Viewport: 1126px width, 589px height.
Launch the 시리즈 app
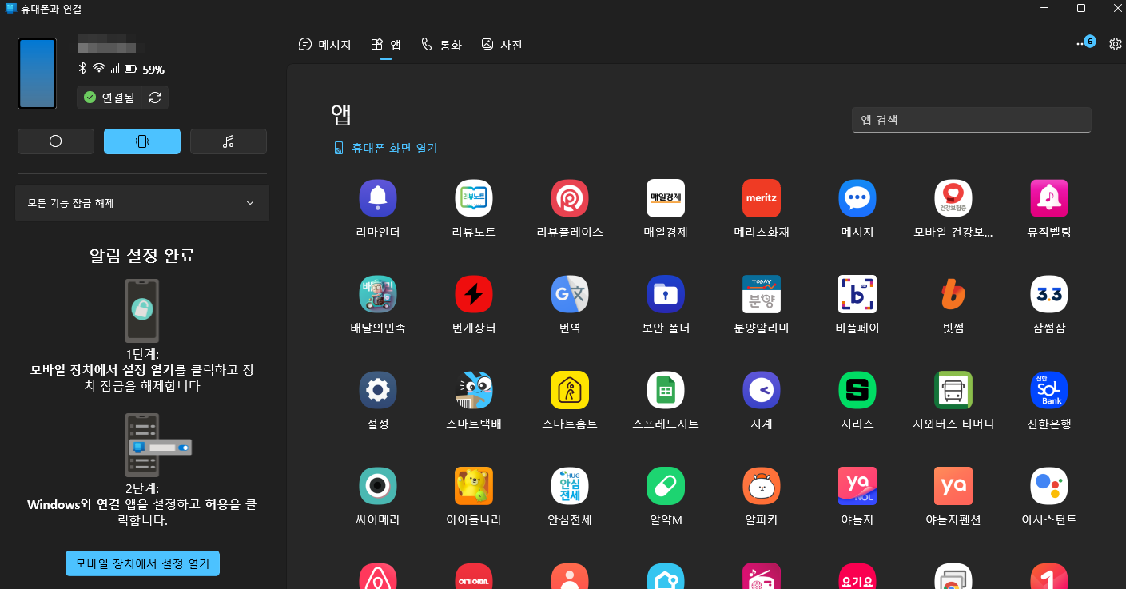pyautogui.click(x=857, y=390)
